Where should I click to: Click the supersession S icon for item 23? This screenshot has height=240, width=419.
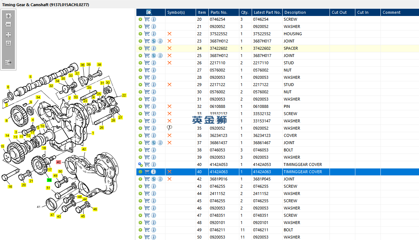[x=153, y=41]
